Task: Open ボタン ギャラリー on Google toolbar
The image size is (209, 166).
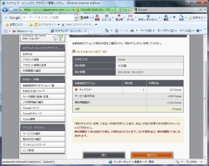Action: click(x=148, y=17)
